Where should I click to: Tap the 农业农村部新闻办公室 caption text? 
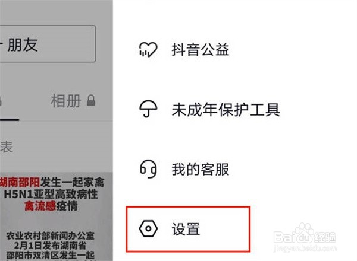click(x=50, y=236)
